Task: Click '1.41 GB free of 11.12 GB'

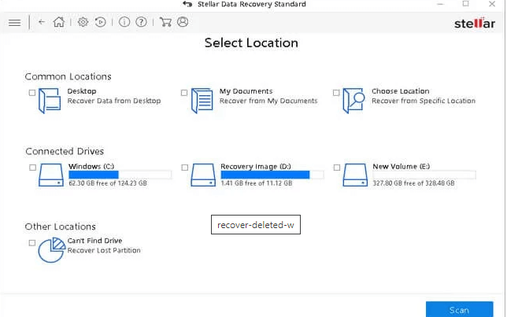Action: point(257,183)
